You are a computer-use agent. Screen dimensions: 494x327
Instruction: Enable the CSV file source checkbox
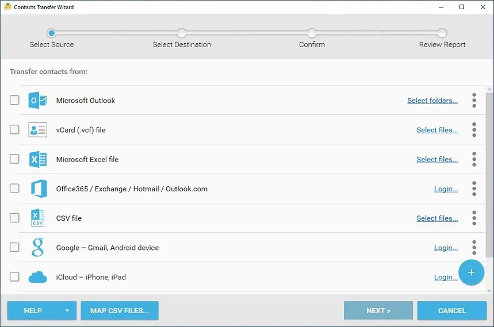pyautogui.click(x=14, y=218)
